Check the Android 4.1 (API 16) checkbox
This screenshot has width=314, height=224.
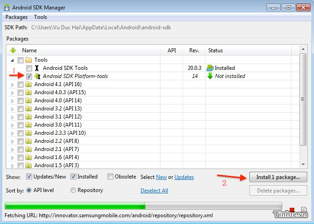pyautogui.click(x=20, y=84)
